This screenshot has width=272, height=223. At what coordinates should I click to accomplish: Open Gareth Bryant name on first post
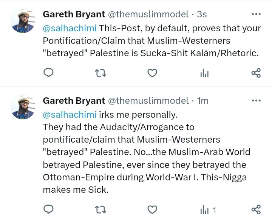pos(74,15)
